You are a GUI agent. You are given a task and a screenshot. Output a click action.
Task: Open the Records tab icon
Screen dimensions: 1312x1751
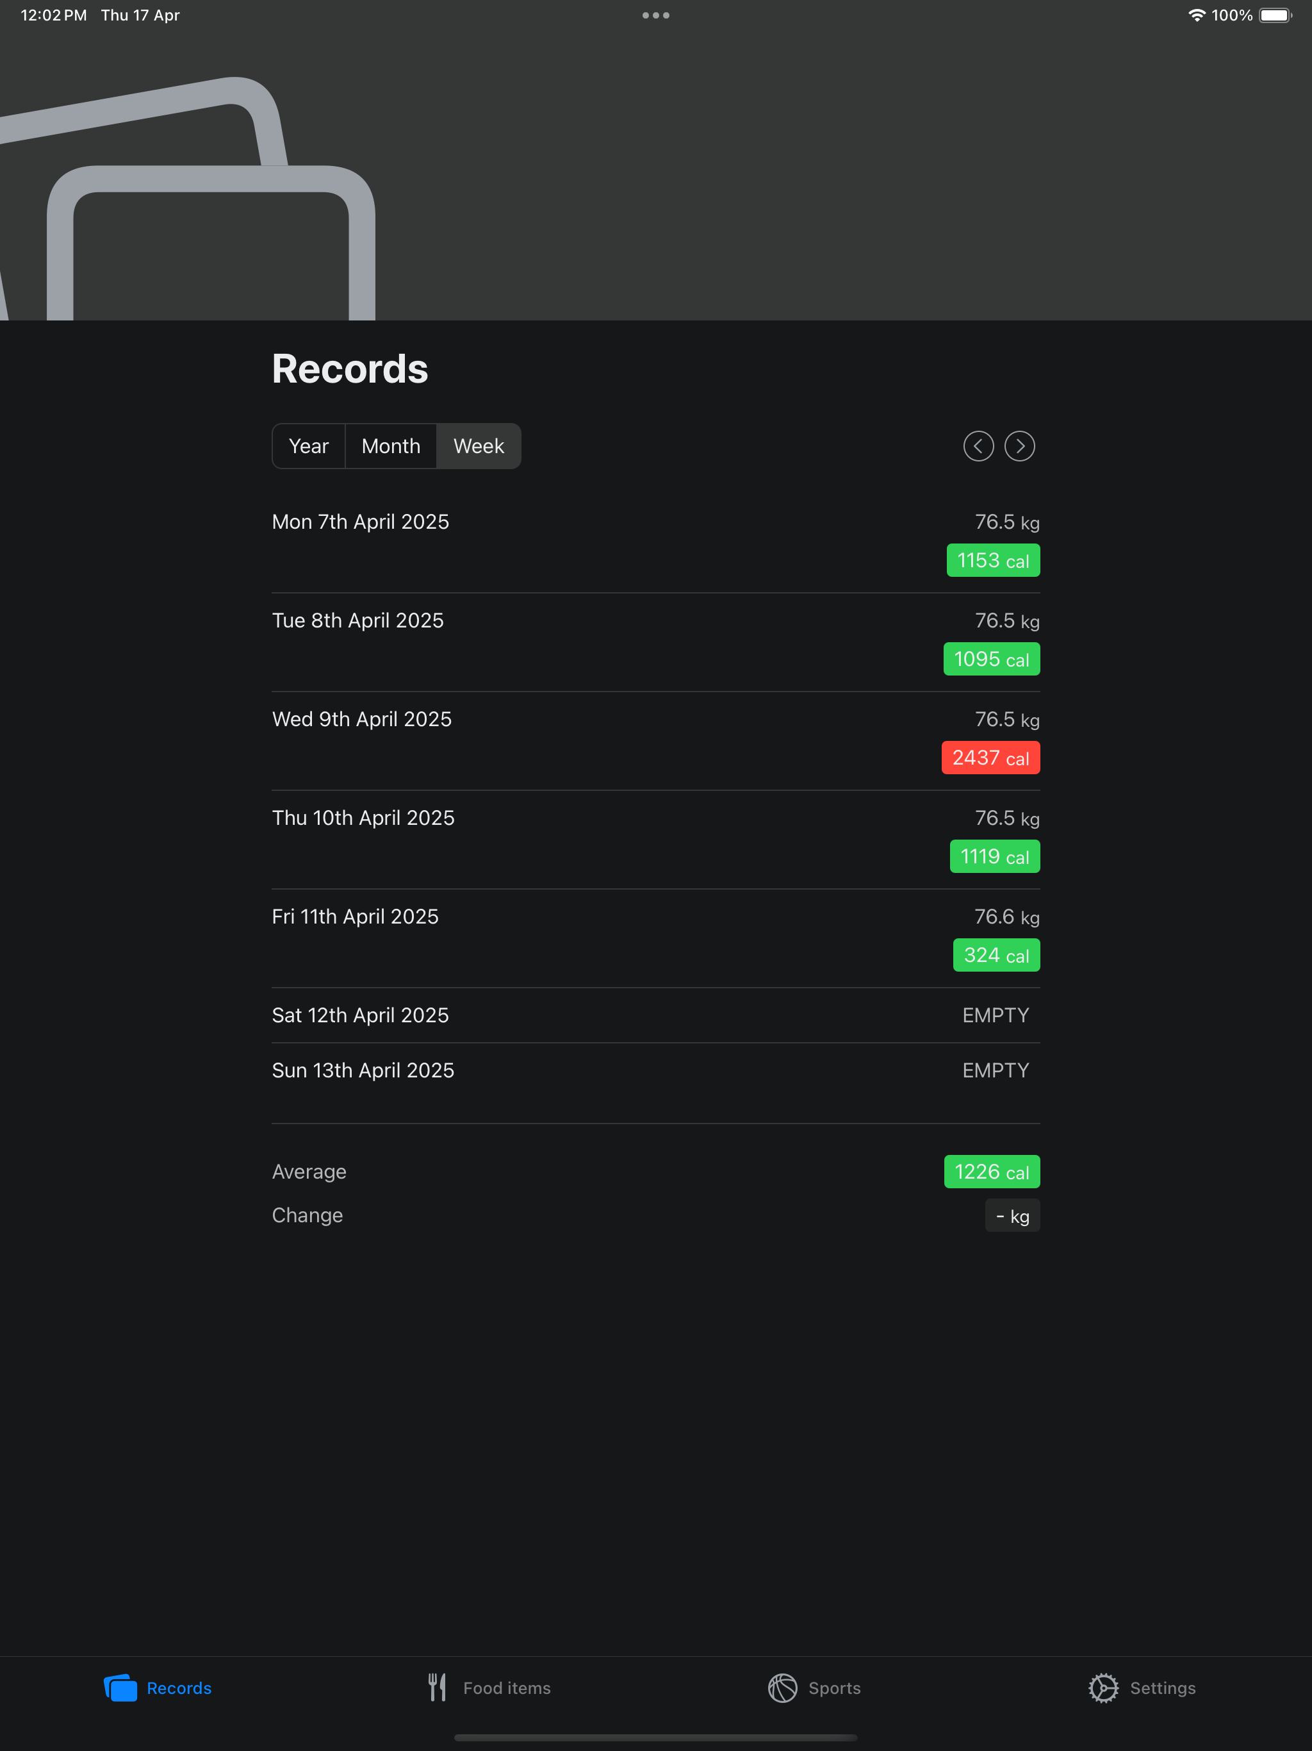[x=120, y=1688]
